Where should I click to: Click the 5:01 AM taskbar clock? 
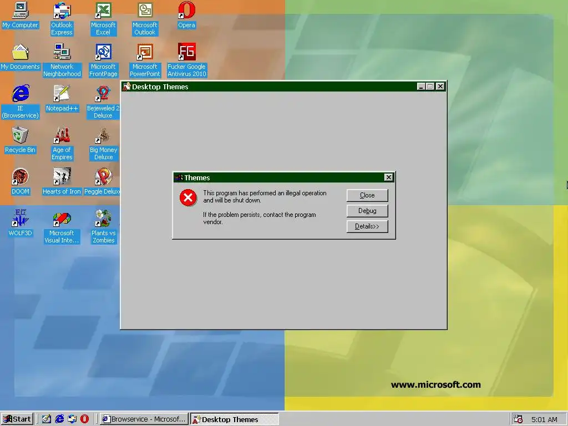[544, 419]
